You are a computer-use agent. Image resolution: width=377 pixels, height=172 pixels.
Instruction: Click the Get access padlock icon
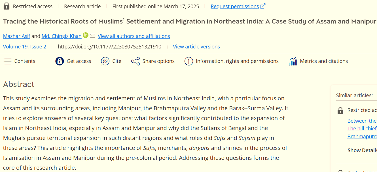click(60, 61)
